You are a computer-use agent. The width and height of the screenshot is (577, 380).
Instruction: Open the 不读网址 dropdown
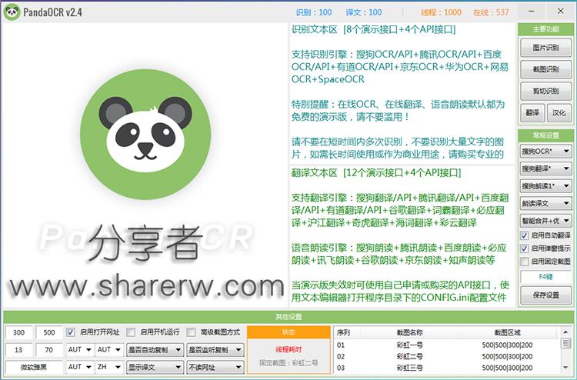[215, 367]
